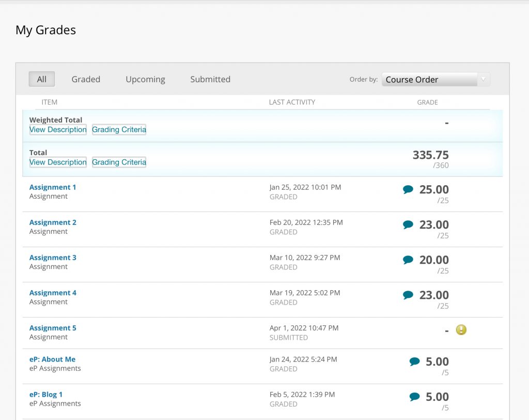Open the Assignment 5 link
The height and width of the screenshot is (420, 529).
[53, 328]
